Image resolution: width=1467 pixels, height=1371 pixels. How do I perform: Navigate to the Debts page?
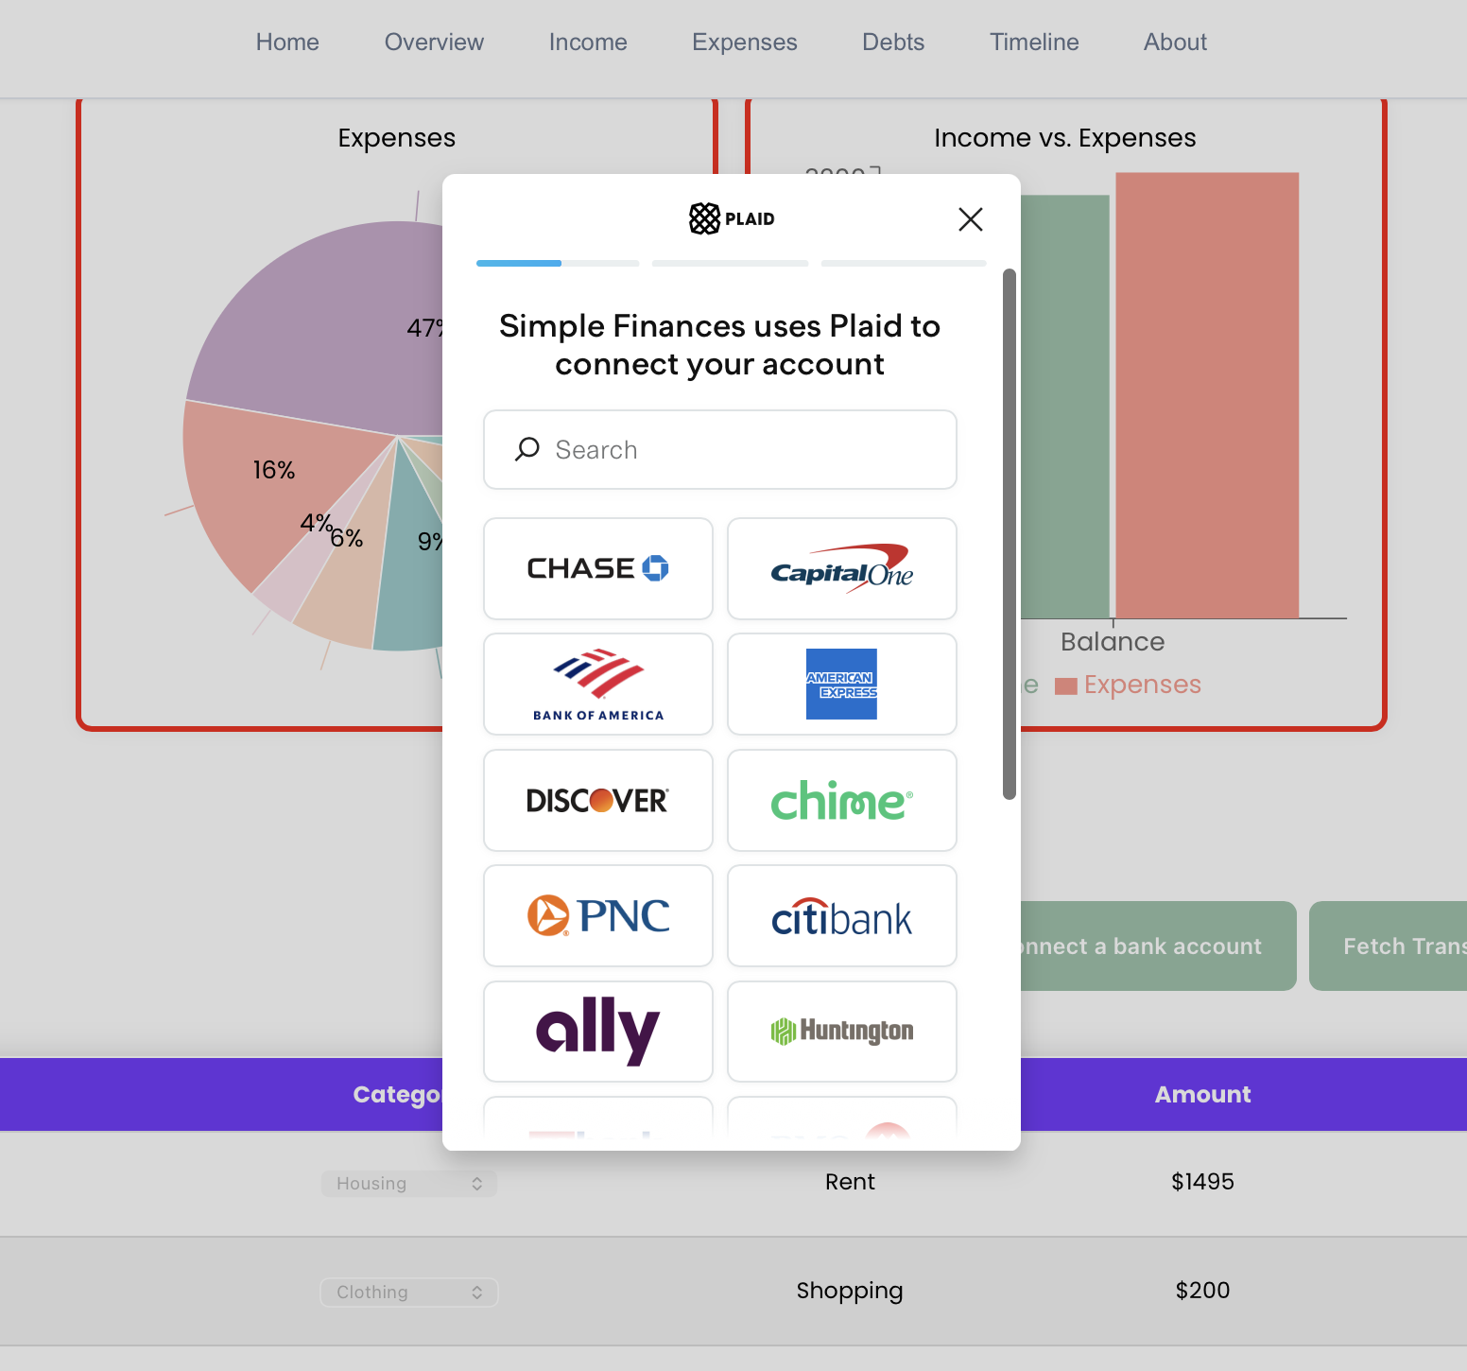[892, 42]
